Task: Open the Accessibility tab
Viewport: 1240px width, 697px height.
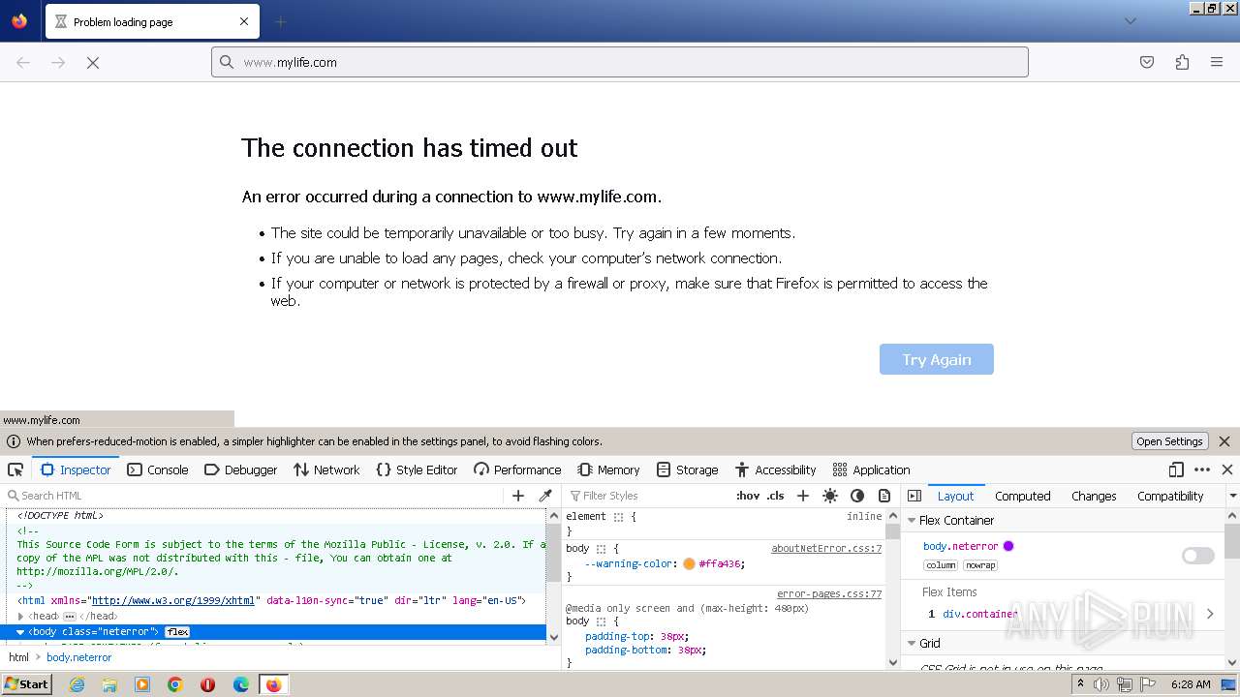Action: [775, 470]
